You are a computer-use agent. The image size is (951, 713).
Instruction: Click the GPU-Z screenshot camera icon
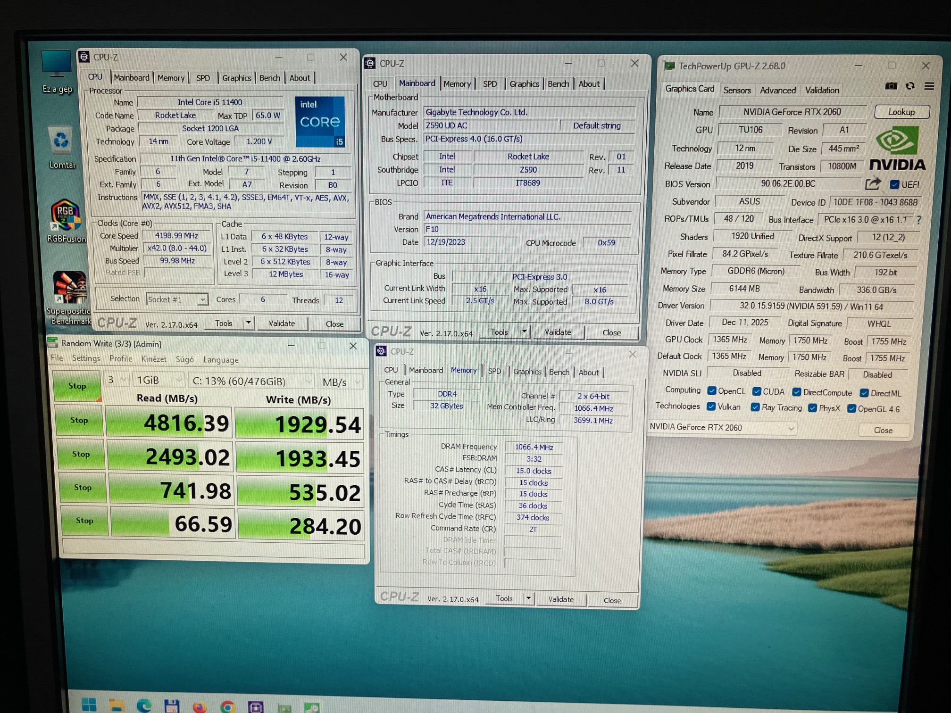tap(891, 86)
